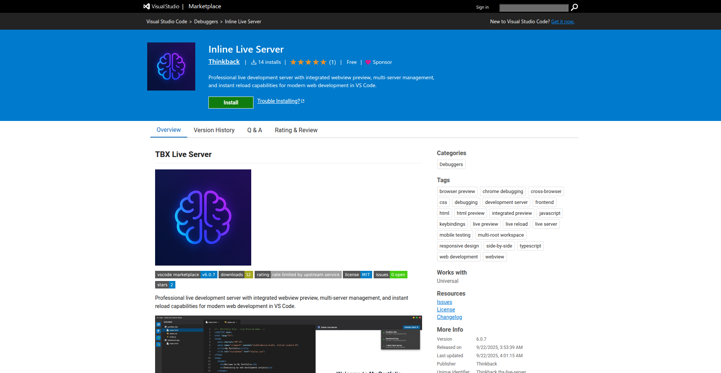
Task: Open the Marketplace header link
Action: 205,6
